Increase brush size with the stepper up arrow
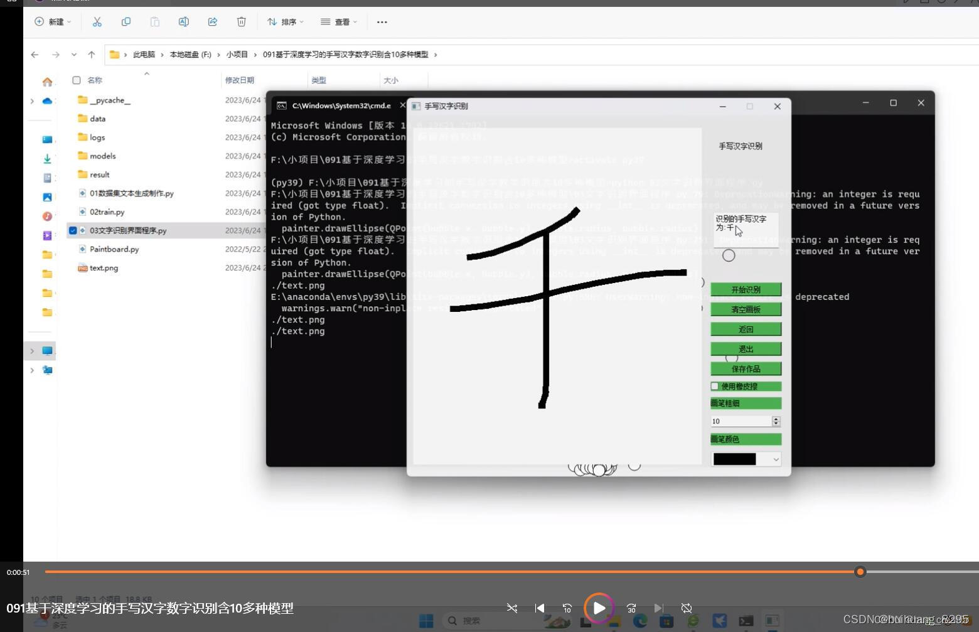This screenshot has width=979, height=632. 776,418
